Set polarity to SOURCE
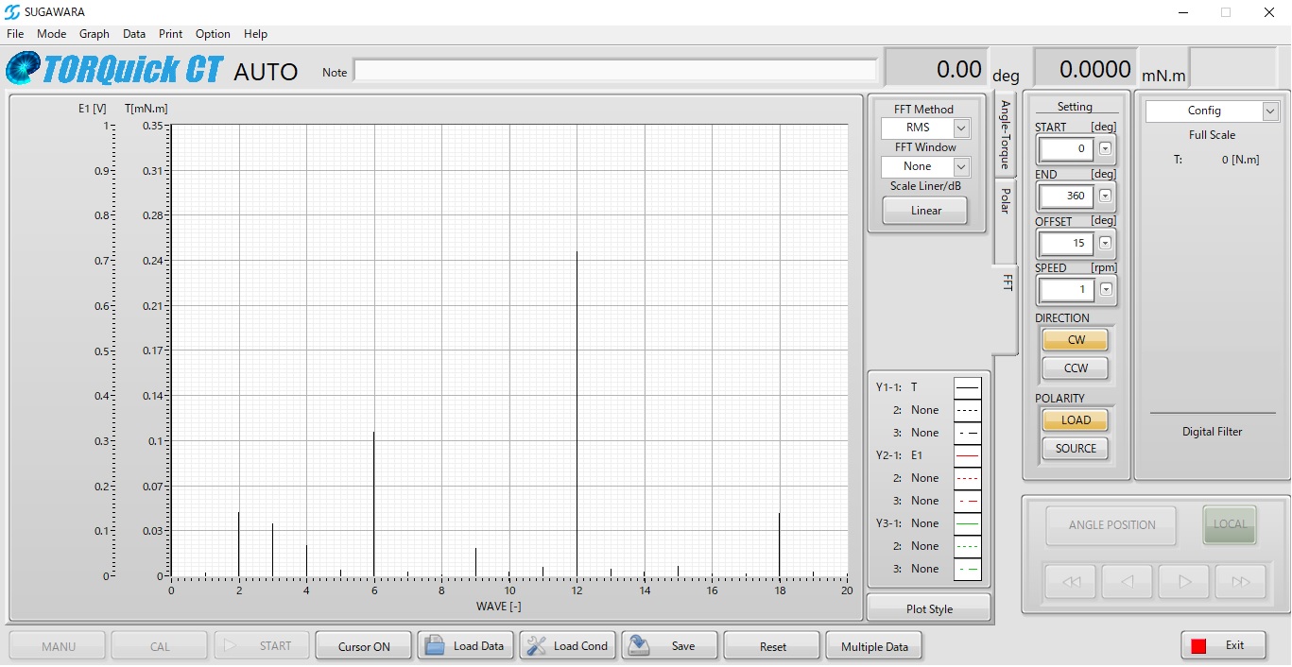This screenshot has height=667, width=1292. click(1076, 449)
